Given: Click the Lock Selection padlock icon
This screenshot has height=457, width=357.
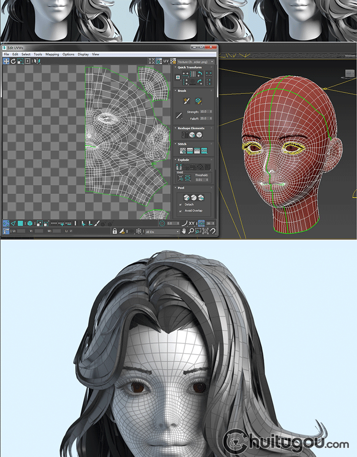Looking at the screenshot, I should [115, 231].
